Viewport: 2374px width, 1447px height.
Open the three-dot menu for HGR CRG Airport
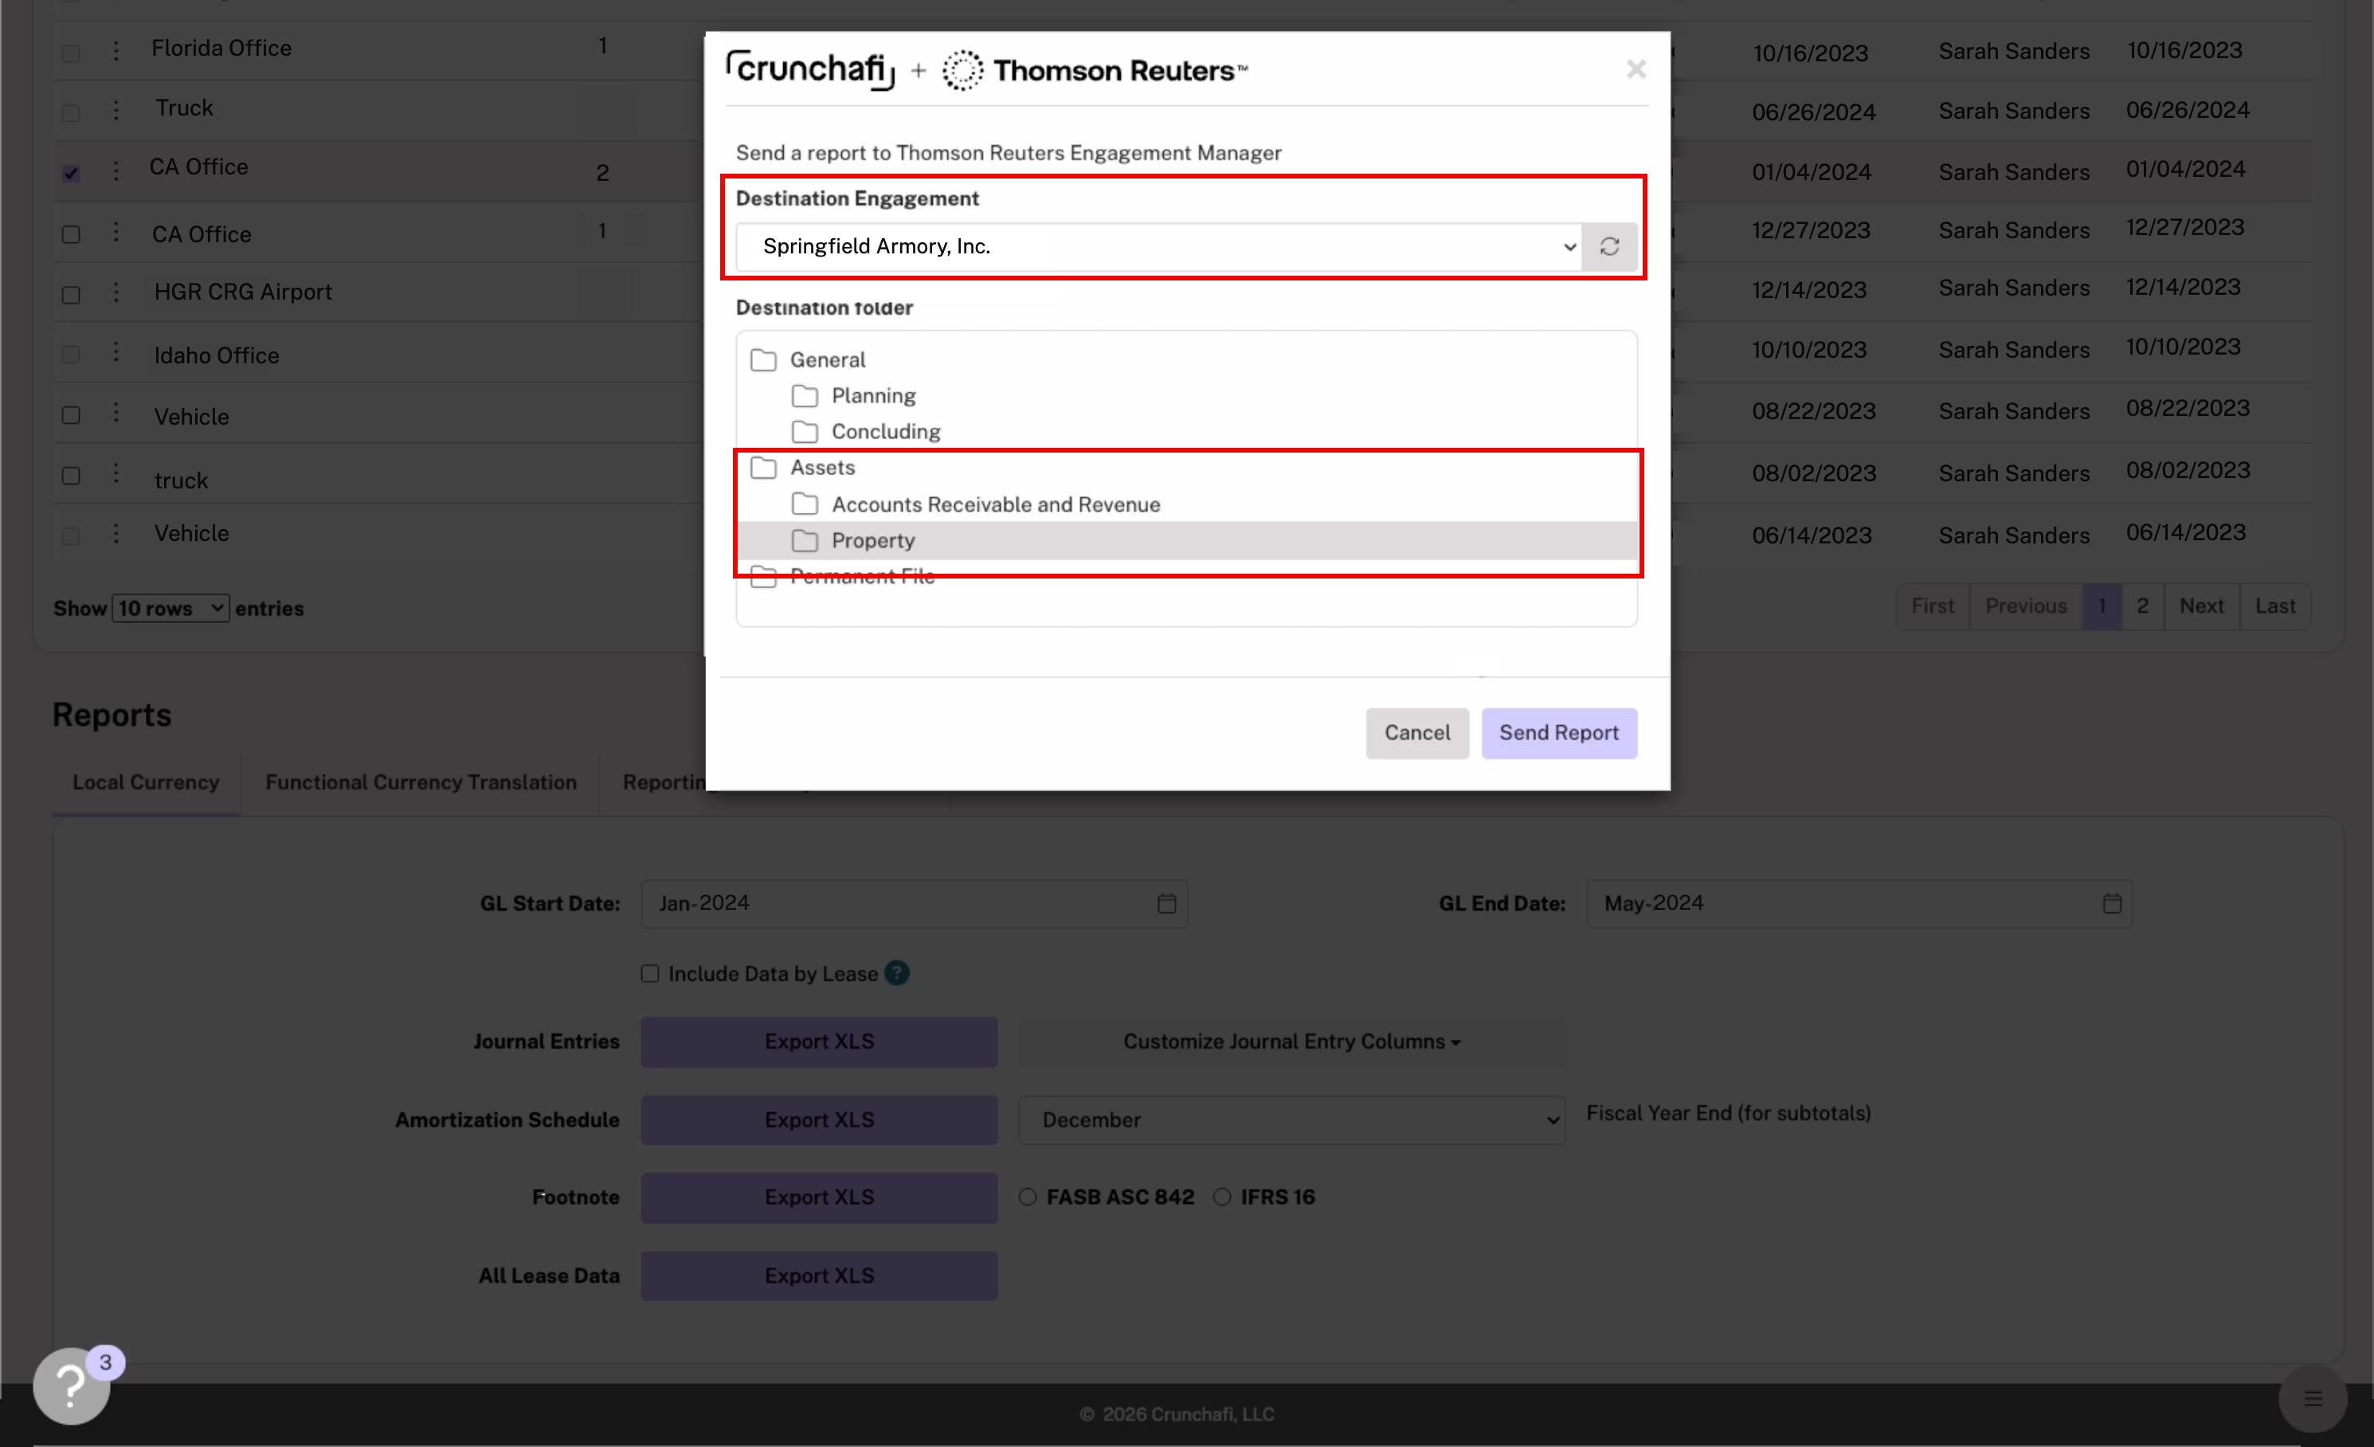116,292
